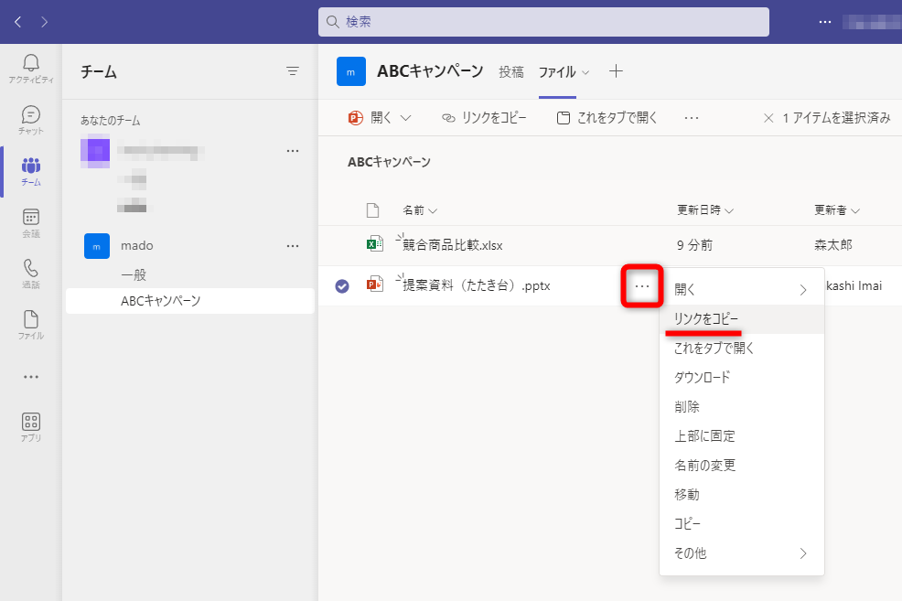Click the toolbar more actions (…) icon

pos(691,117)
